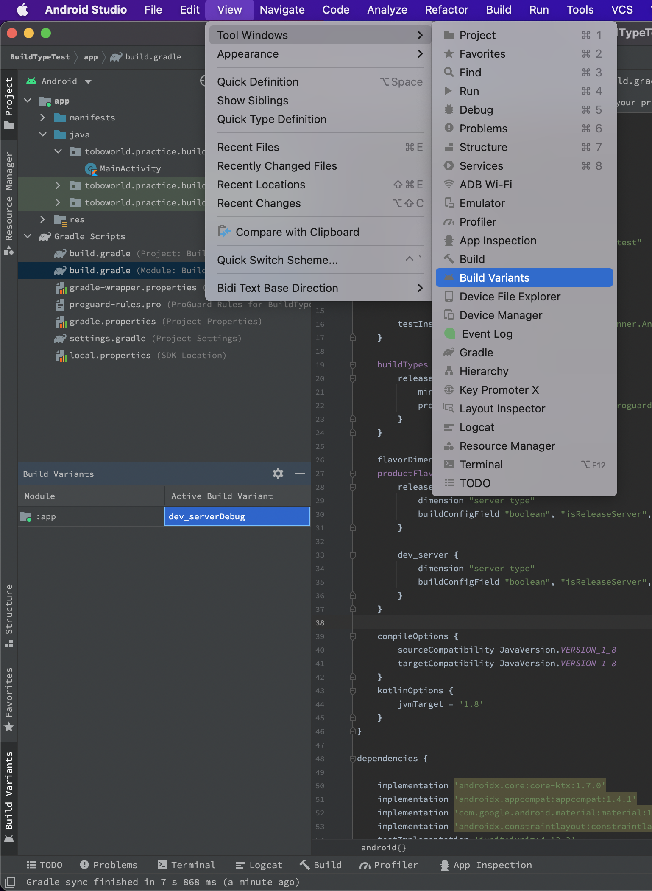Open the Navigate menu
652x891 pixels.
coord(282,10)
